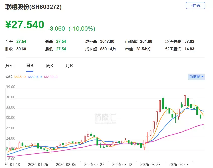Click the 均线 moving-average label
The height and width of the screenshot is (168, 213).
(x=9, y=77)
